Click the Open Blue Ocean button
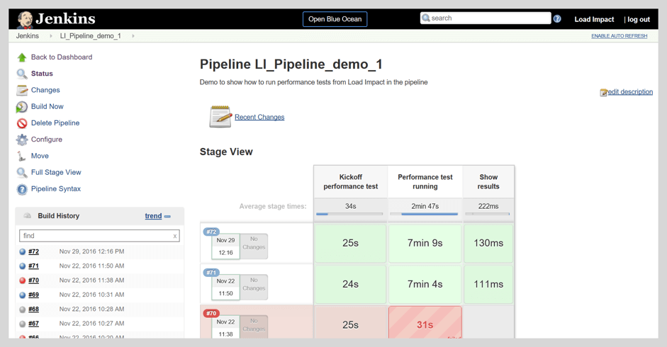 [x=335, y=19]
